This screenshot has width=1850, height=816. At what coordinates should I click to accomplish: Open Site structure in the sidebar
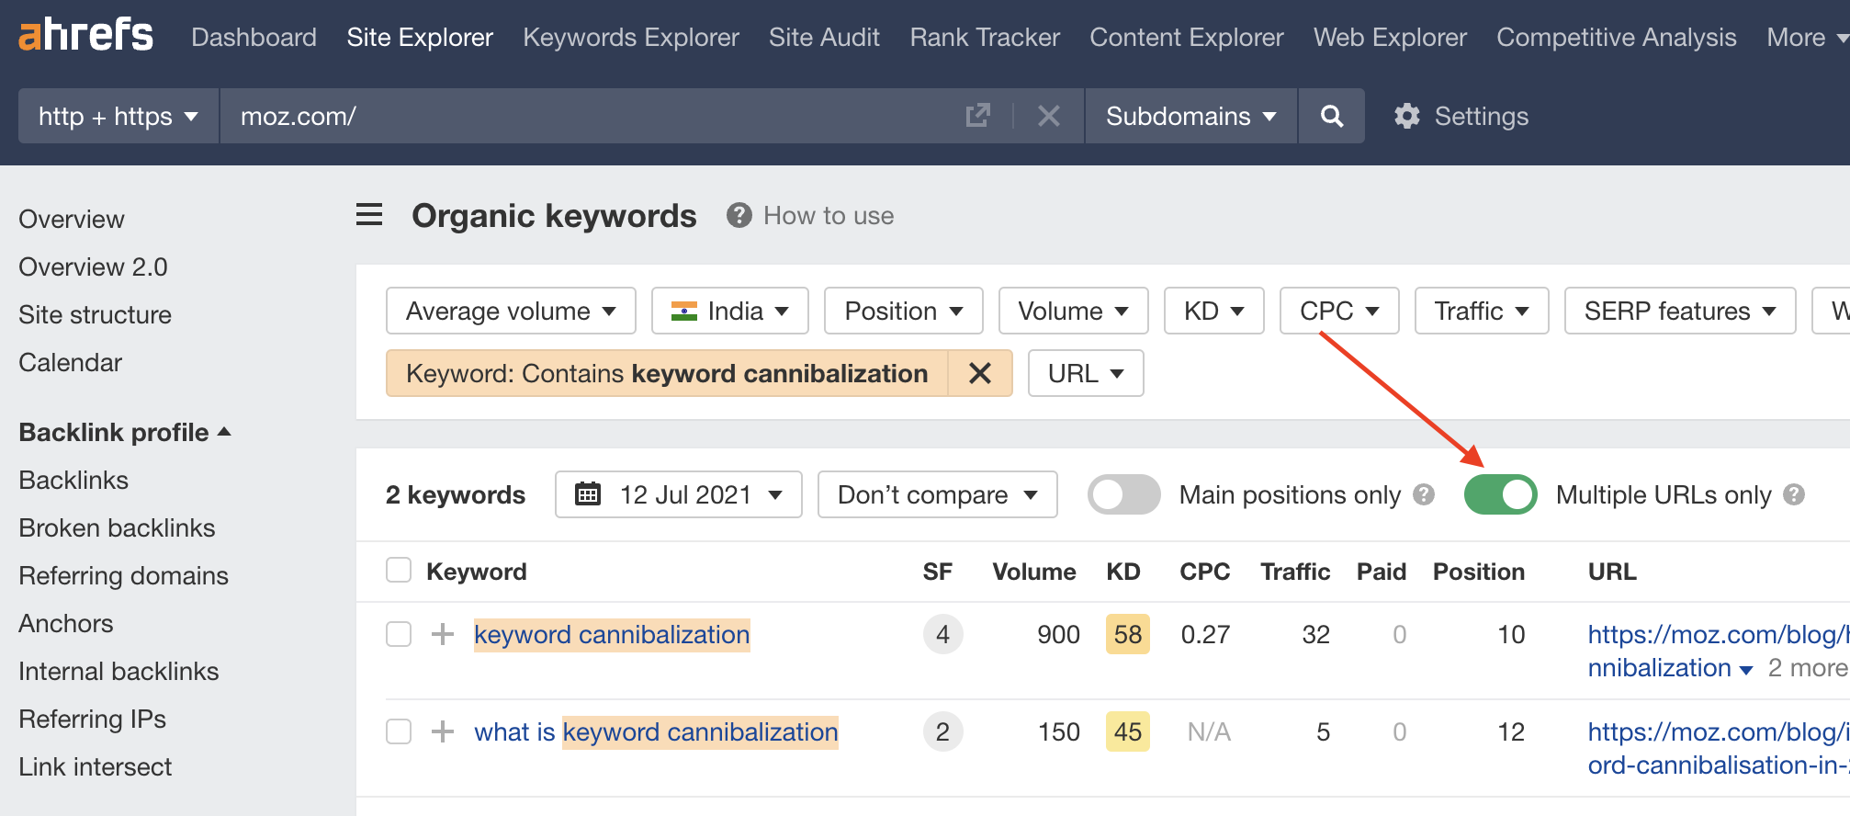coord(95,314)
